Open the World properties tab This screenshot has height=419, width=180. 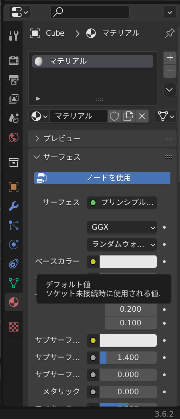click(14, 137)
